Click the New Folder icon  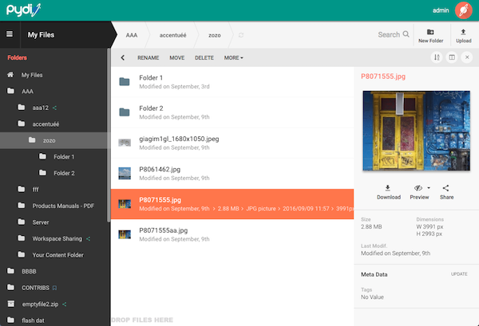430,31
